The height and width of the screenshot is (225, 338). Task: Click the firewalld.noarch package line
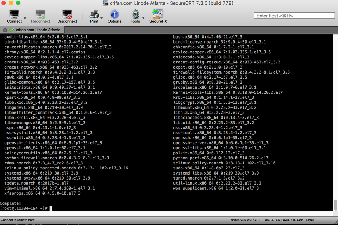click(x=50, y=72)
